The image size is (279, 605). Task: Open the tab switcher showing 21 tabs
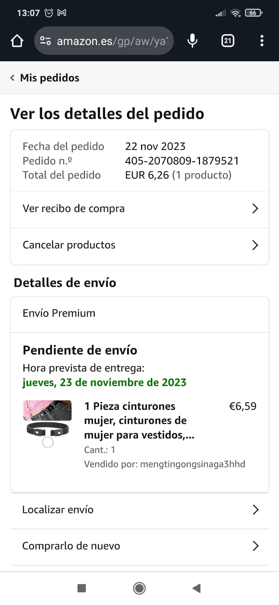click(228, 41)
